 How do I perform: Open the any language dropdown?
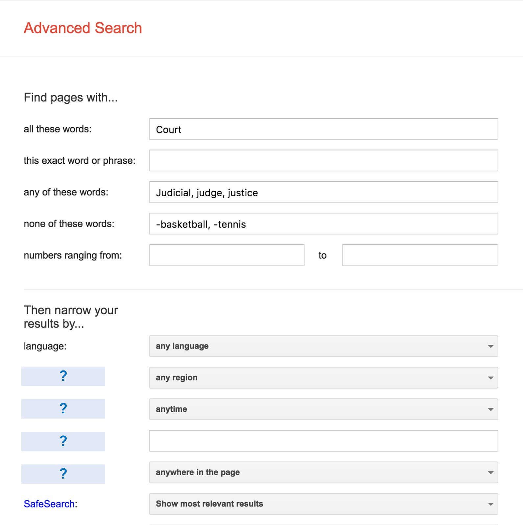[x=324, y=346]
